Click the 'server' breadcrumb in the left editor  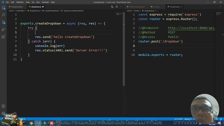(11, 11)
